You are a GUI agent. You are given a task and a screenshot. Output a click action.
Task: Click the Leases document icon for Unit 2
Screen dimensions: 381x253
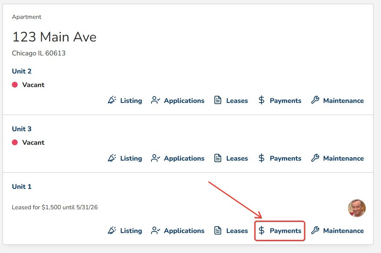pyautogui.click(x=218, y=100)
